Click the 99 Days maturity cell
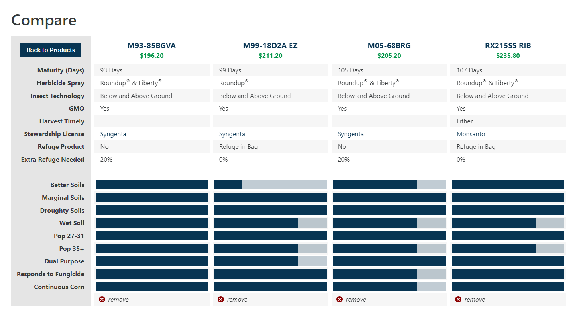577x318 pixels. [271, 70]
